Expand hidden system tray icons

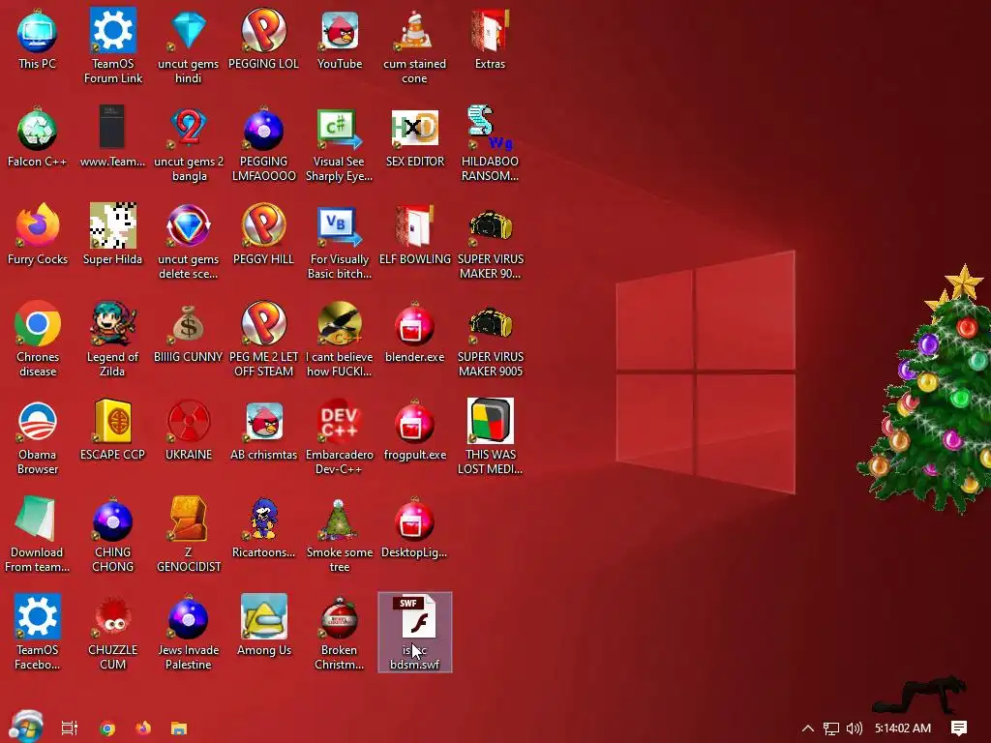tap(808, 728)
